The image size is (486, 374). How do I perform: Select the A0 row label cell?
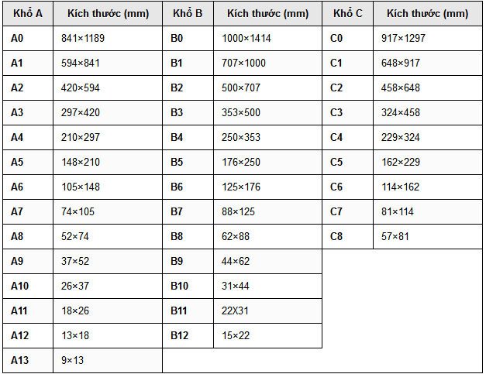coord(19,38)
